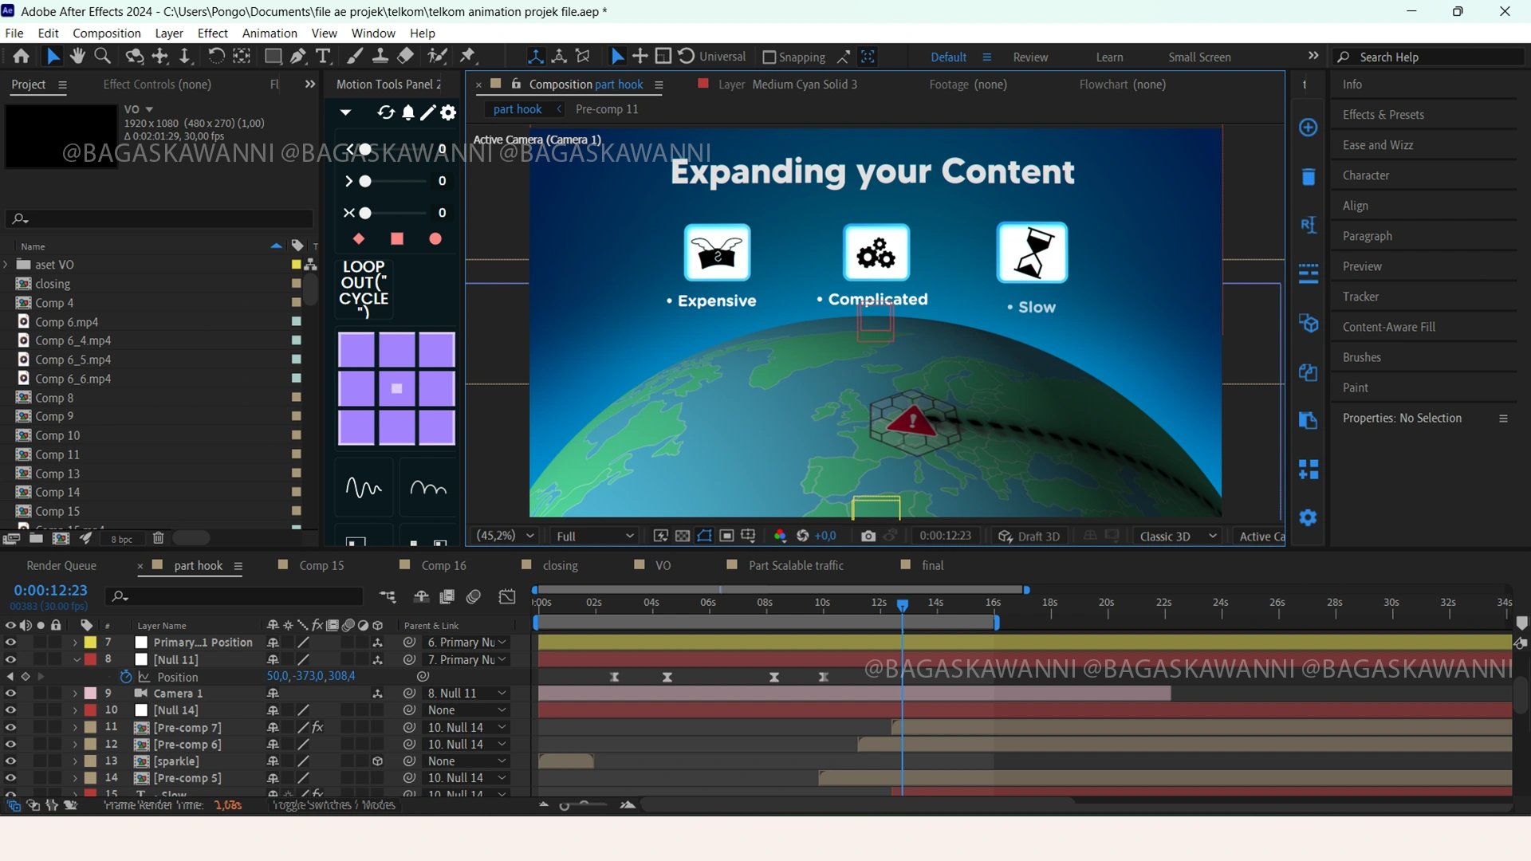Hide the [Null 14] layer

pos(10,710)
